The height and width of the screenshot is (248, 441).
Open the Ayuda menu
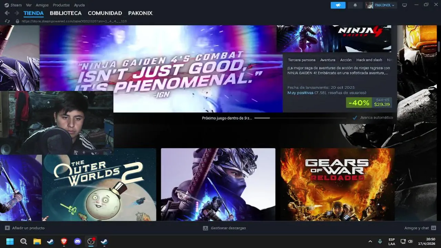coord(79,5)
